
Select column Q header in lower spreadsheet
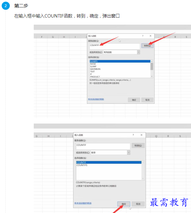tap(156, 136)
